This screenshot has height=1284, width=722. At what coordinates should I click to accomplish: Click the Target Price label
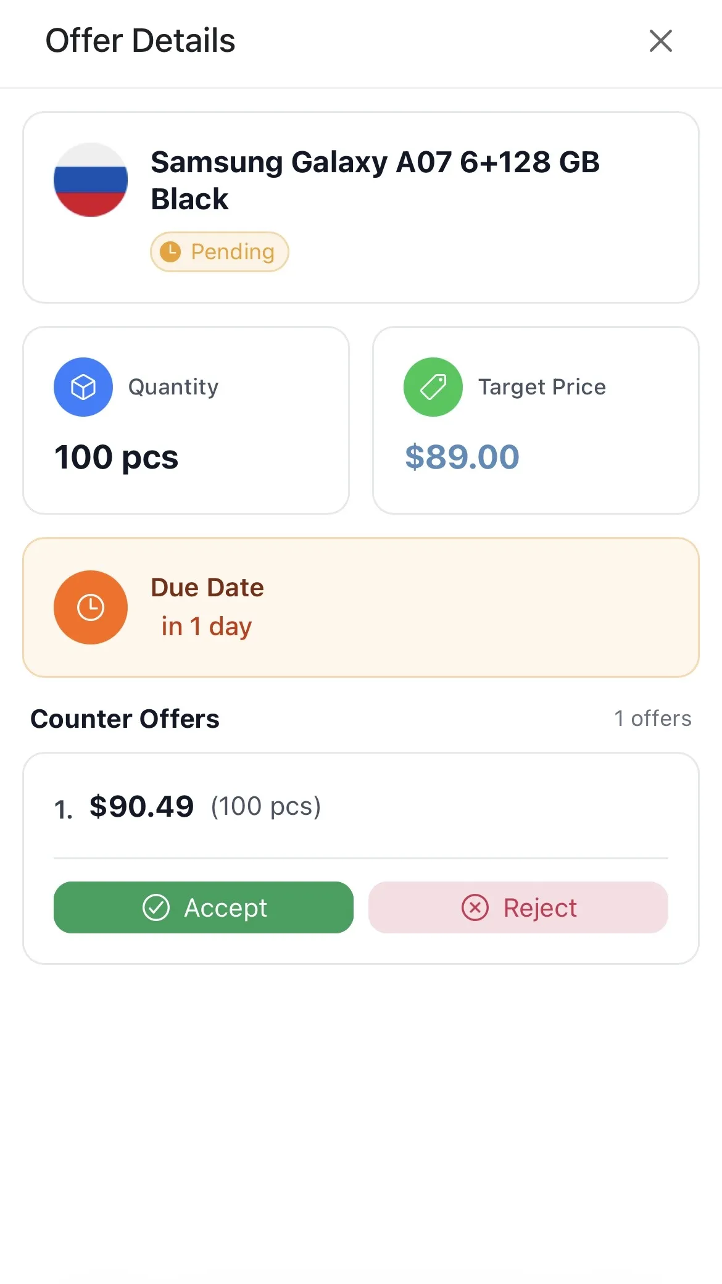pos(542,387)
